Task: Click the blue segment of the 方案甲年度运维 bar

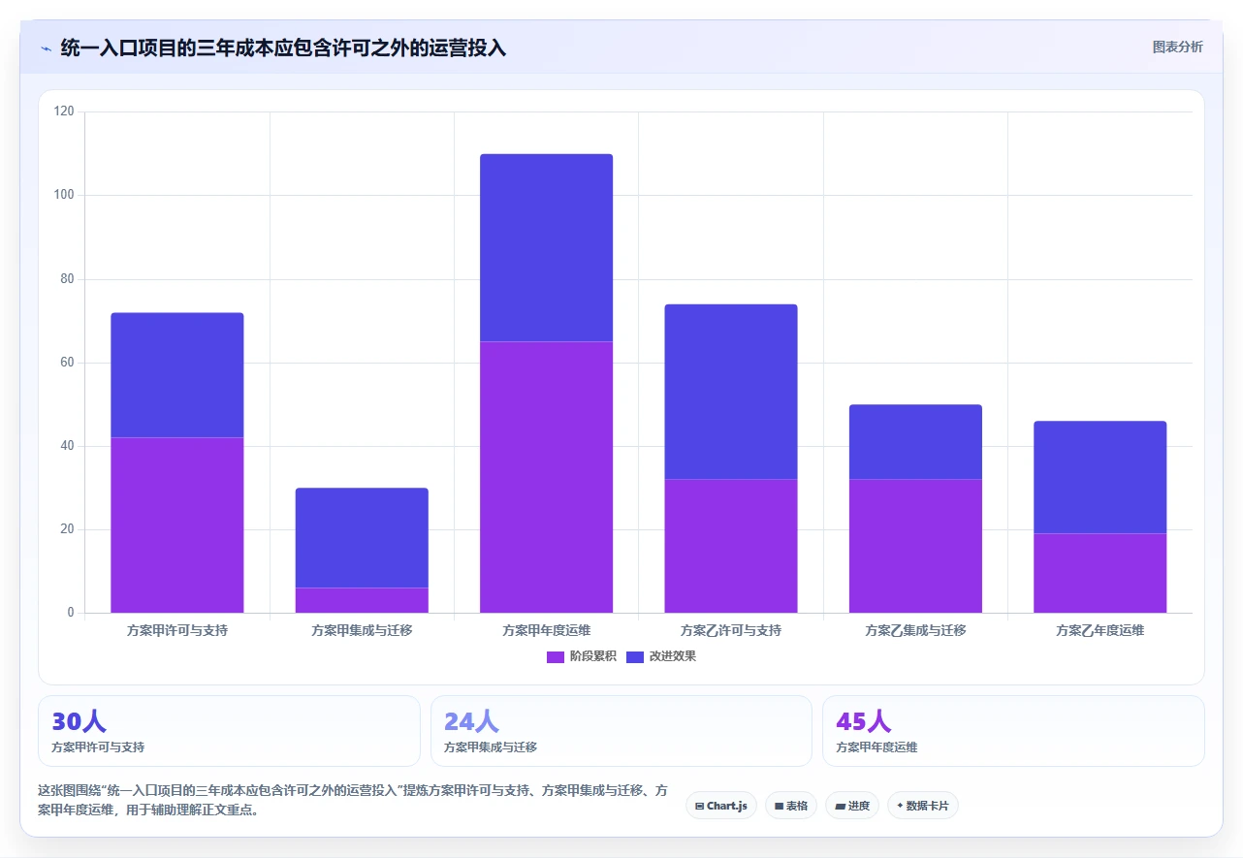Action: (x=547, y=247)
